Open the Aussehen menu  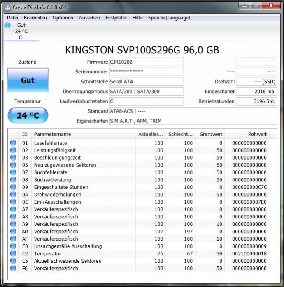pos(89,18)
